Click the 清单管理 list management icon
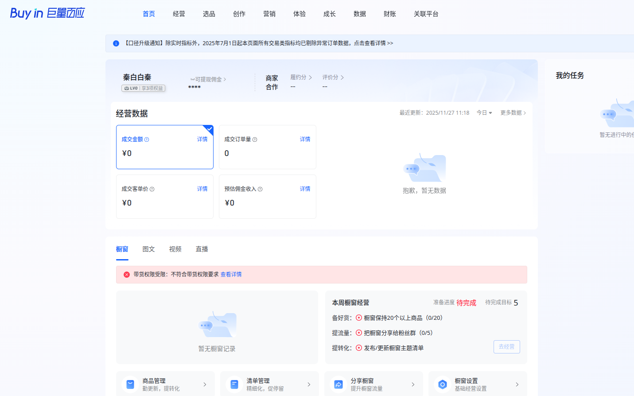This screenshot has height=396, width=634. pos(234,384)
